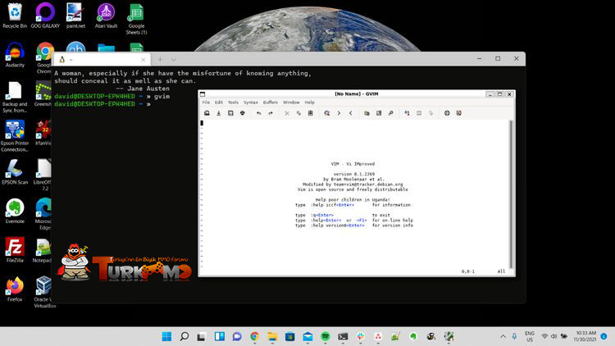
Task: Open Slack from the taskbar
Action: (361, 337)
